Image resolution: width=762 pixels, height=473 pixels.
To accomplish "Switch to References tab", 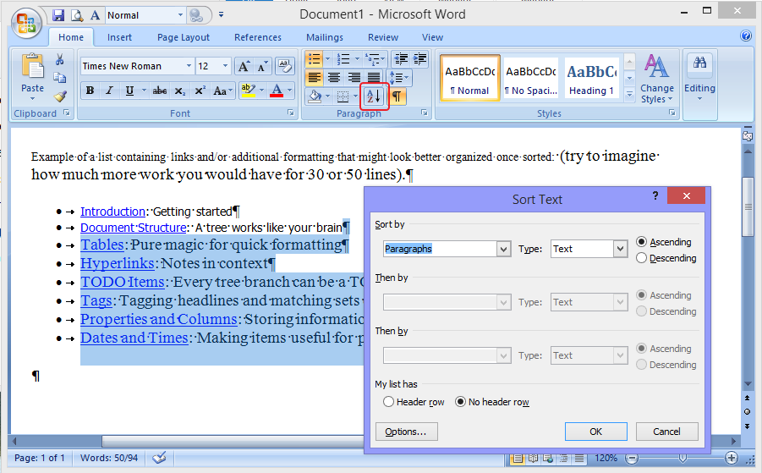I will click(x=258, y=37).
